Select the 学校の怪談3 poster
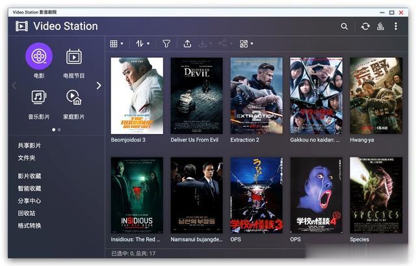Viewport: 416px width, 266px height. click(x=257, y=195)
